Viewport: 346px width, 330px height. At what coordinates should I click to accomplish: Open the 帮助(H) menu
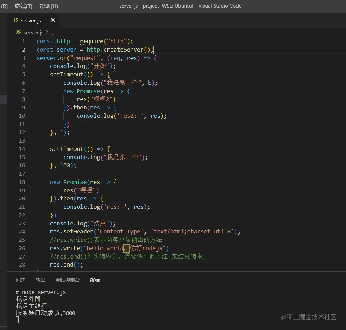(49, 6)
